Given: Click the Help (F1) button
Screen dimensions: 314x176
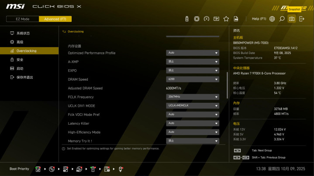Looking at the screenshot, I should tap(259, 19).
